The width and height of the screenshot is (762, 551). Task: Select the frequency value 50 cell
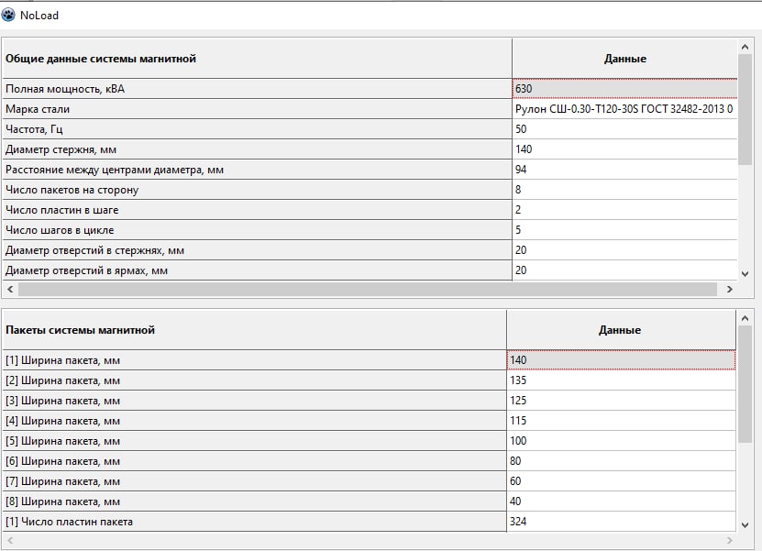[x=624, y=128]
